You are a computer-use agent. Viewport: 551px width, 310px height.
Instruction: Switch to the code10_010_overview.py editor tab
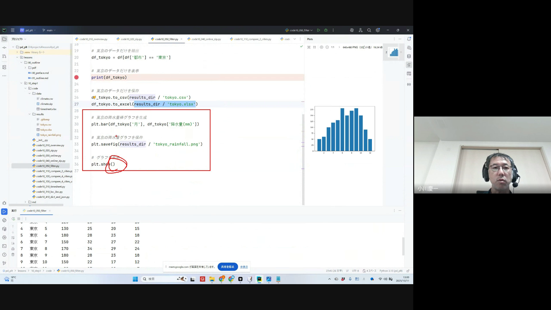click(x=93, y=39)
